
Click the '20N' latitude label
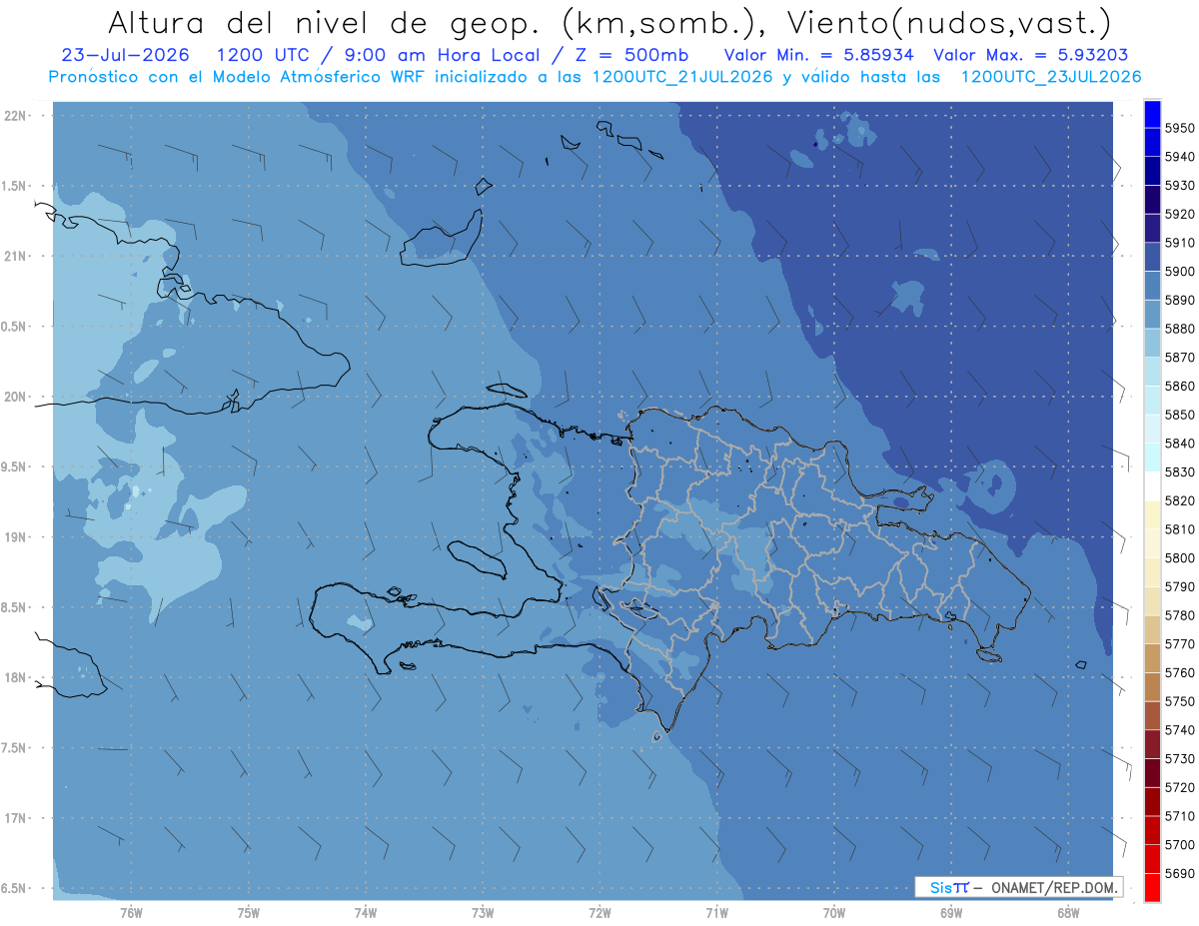pos(14,397)
